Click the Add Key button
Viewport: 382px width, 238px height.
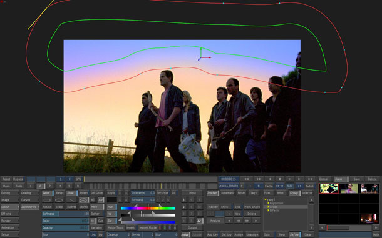(x=212, y=235)
